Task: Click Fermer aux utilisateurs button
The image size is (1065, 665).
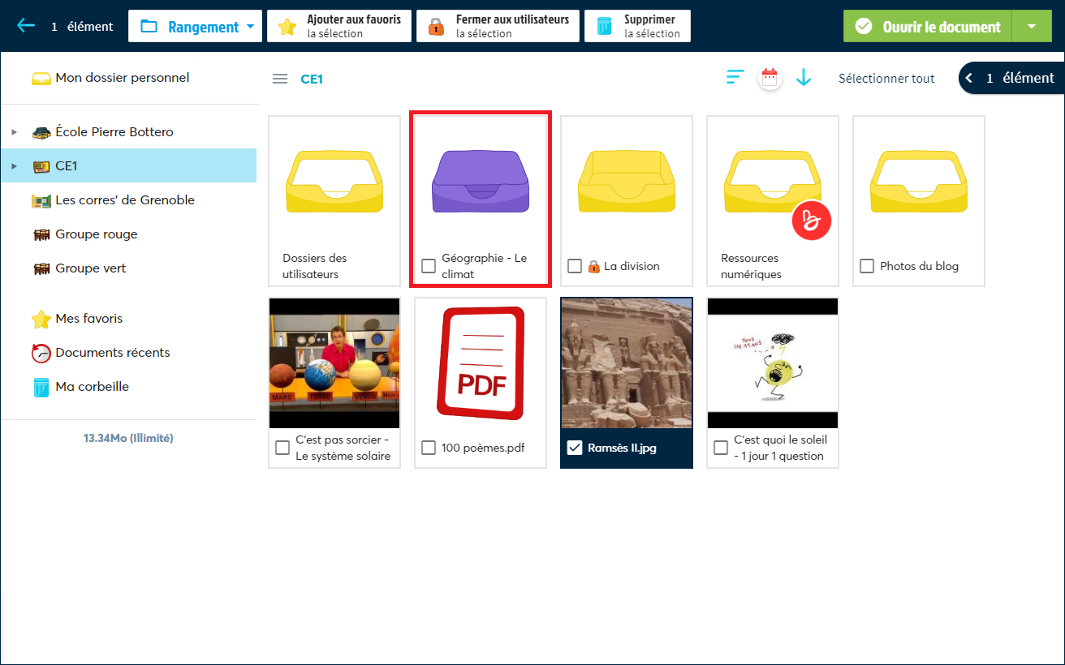Action: click(x=498, y=26)
